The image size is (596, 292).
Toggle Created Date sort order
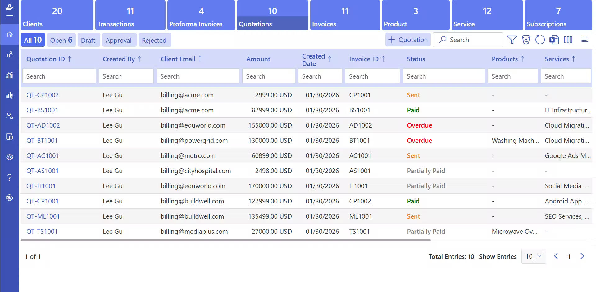pyautogui.click(x=330, y=59)
